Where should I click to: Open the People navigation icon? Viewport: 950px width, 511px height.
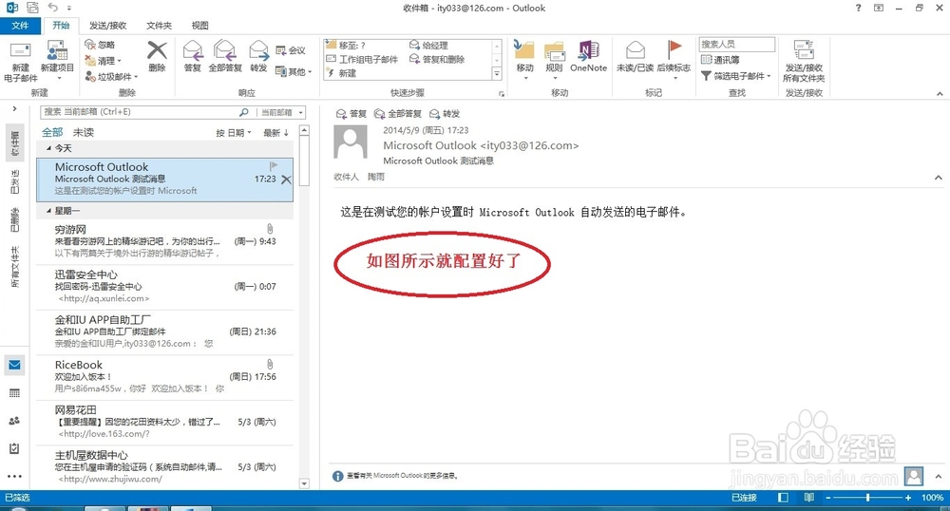[14, 421]
